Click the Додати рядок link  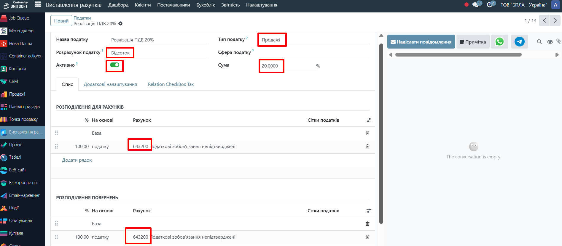pos(77,160)
